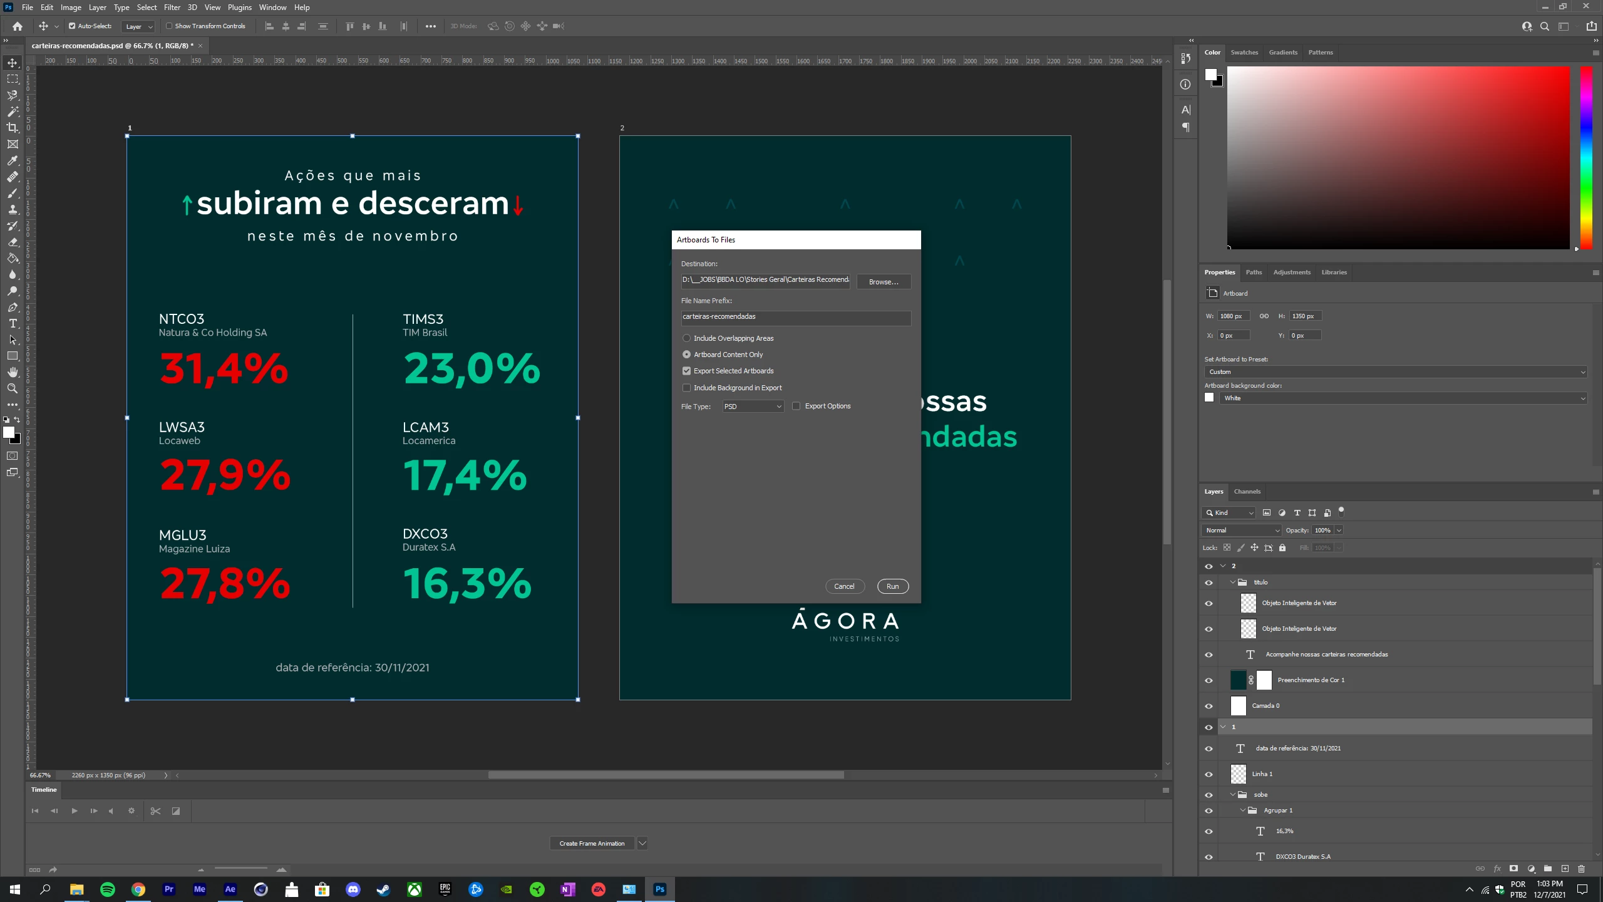This screenshot has width=1603, height=902.
Task: Click the Browse... button
Action: point(883,282)
